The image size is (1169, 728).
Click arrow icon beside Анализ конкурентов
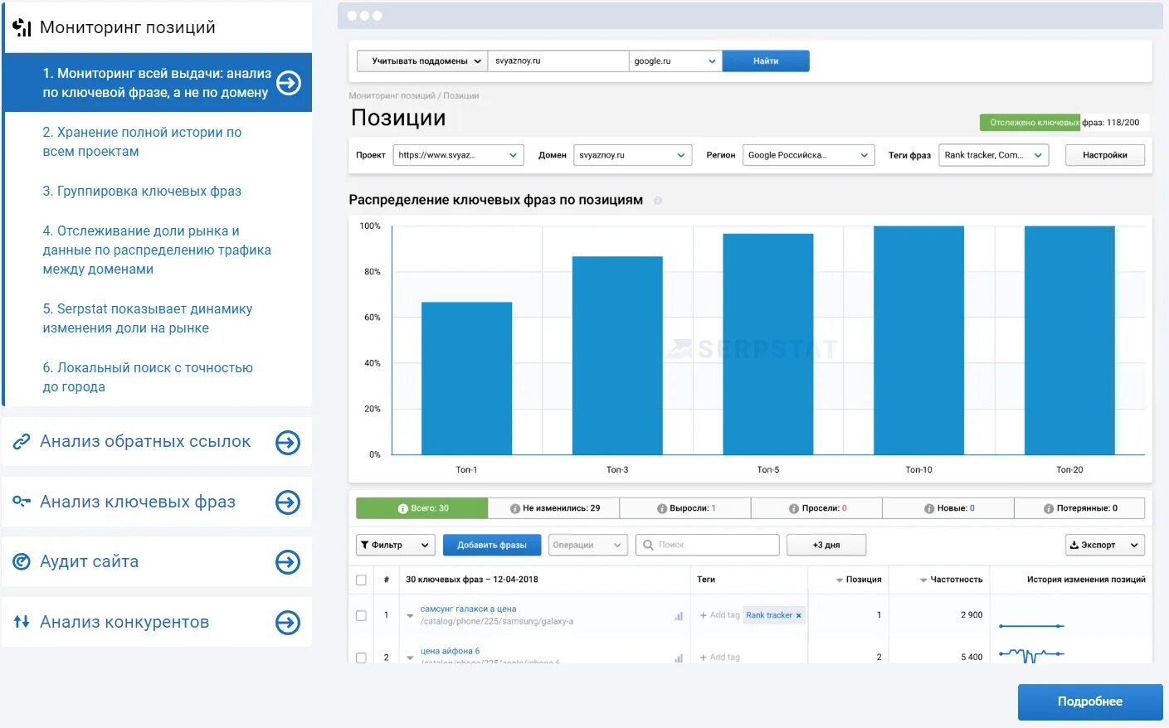(x=288, y=623)
